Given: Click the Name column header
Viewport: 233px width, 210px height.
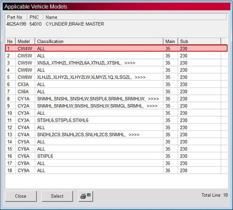Looking at the screenshot, I should click(x=135, y=17).
